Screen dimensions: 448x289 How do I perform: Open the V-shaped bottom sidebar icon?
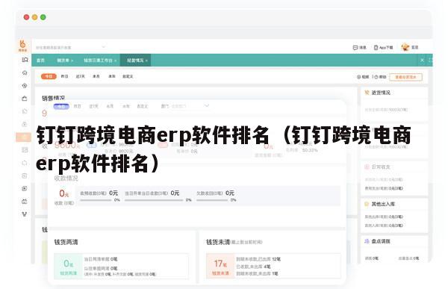pyautogui.click(x=25, y=214)
